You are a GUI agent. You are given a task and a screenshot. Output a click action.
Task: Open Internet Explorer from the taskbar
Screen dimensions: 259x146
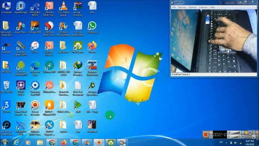(16, 142)
